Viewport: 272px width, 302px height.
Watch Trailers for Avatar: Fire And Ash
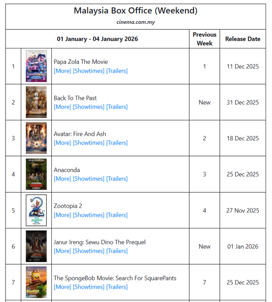click(117, 143)
